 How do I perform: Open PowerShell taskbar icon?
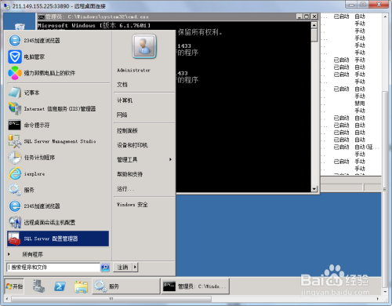(60, 286)
